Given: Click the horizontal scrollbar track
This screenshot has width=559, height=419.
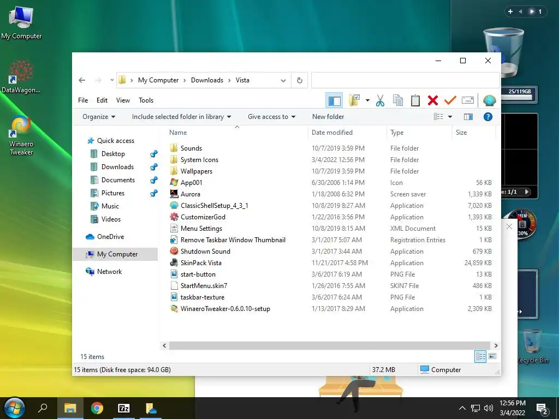Looking at the screenshot, I should point(330,345).
